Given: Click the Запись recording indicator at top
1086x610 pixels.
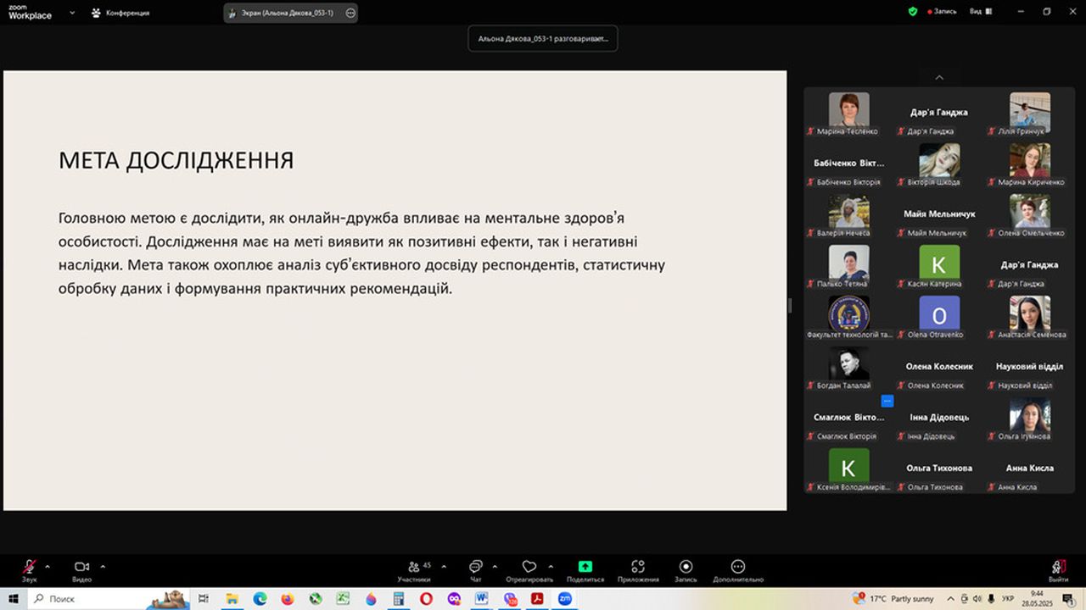Looking at the screenshot, I should point(943,12).
